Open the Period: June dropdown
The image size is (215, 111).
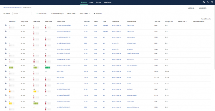(x=72, y=14)
